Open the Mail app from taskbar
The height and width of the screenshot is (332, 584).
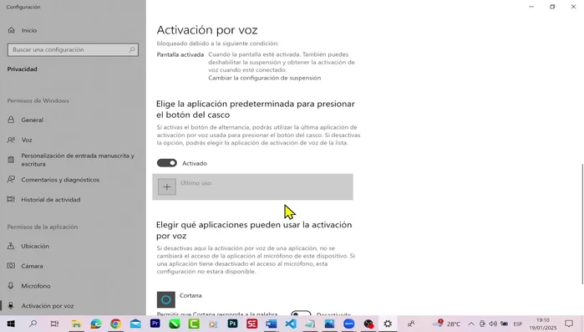(135, 324)
